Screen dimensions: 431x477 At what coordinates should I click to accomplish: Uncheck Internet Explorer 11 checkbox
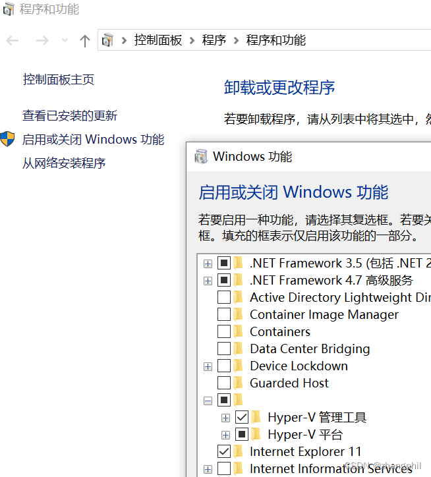(224, 451)
